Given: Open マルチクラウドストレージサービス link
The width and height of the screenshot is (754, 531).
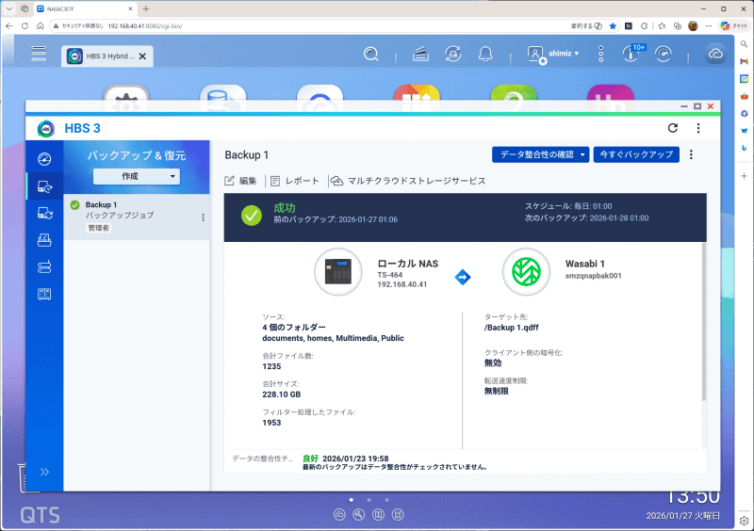Looking at the screenshot, I should pyautogui.click(x=409, y=181).
